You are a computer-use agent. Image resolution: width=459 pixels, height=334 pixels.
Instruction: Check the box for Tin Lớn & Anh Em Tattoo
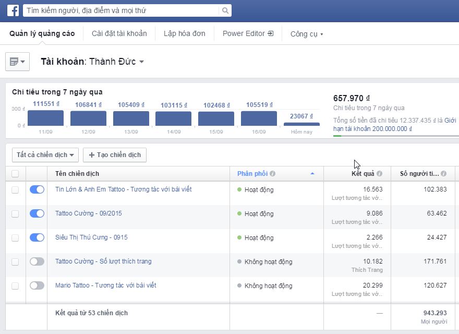tap(15, 190)
